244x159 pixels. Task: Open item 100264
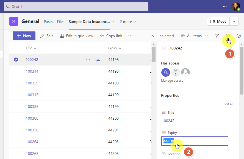(32, 142)
